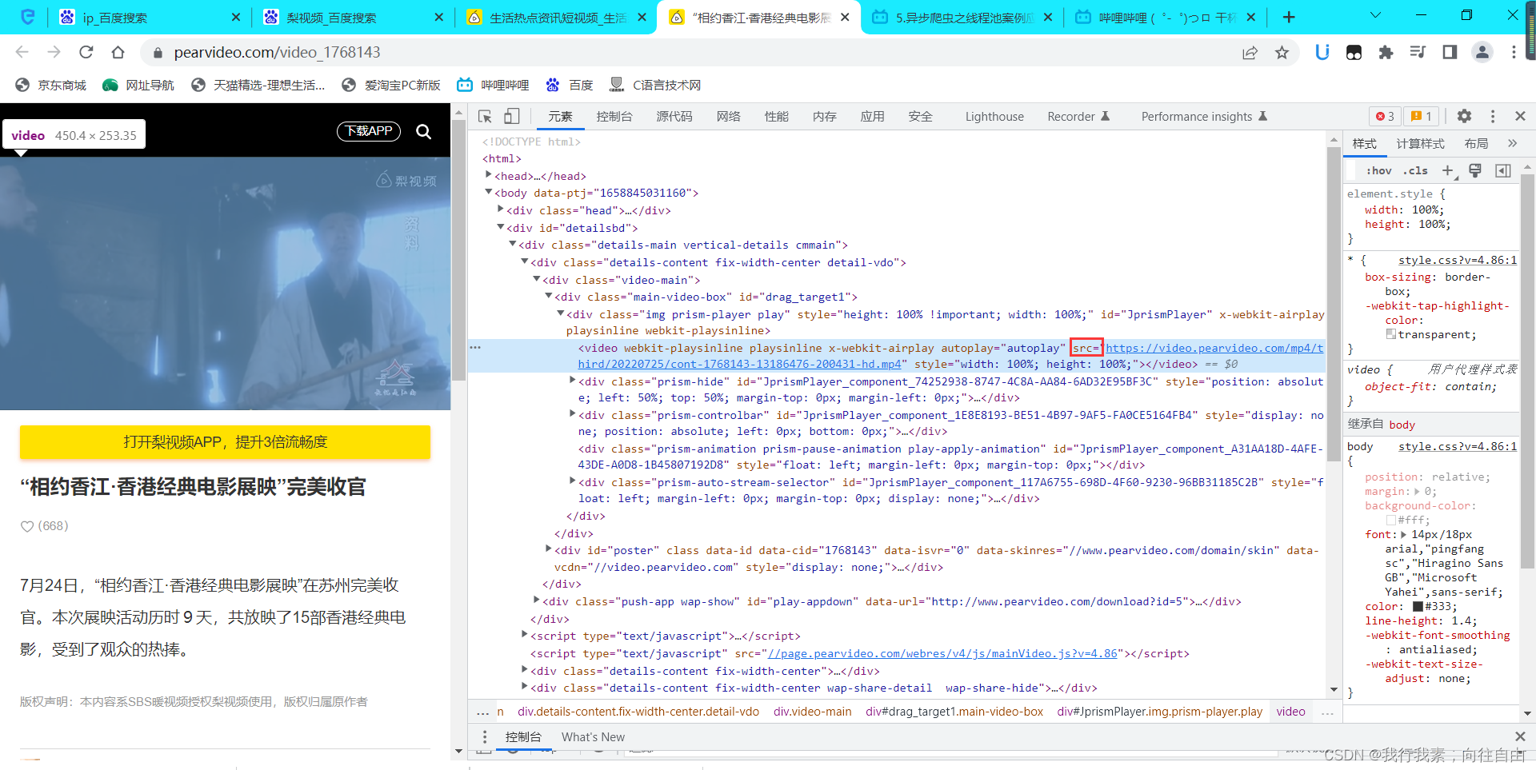Viewport: 1536px width, 770px height.
Task: Collapse the body element node
Action: [488, 193]
